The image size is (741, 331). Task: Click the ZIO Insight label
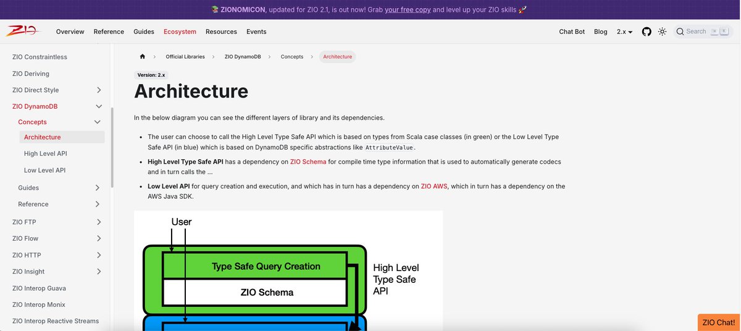28,272
